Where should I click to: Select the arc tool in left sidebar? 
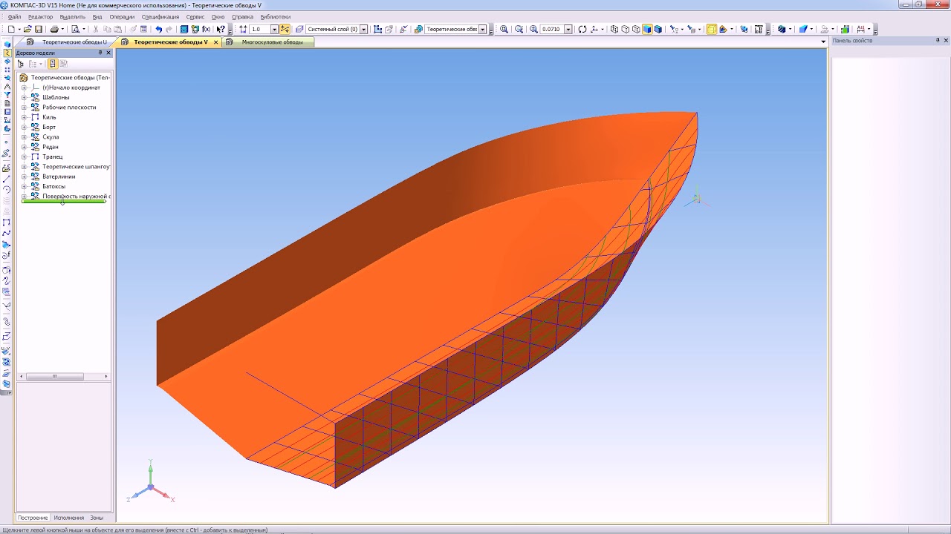coord(7,189)
